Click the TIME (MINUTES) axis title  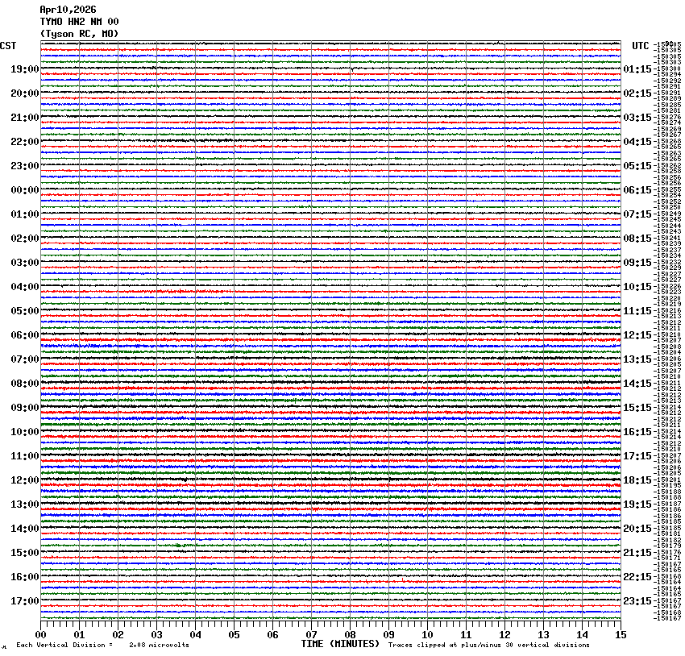pos(340,644)
